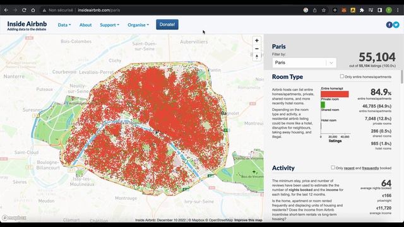Open the Inside Airbnb home logo
Image resolution: width=404 pixels, height=227 pixels.
[x=27, y=25]
